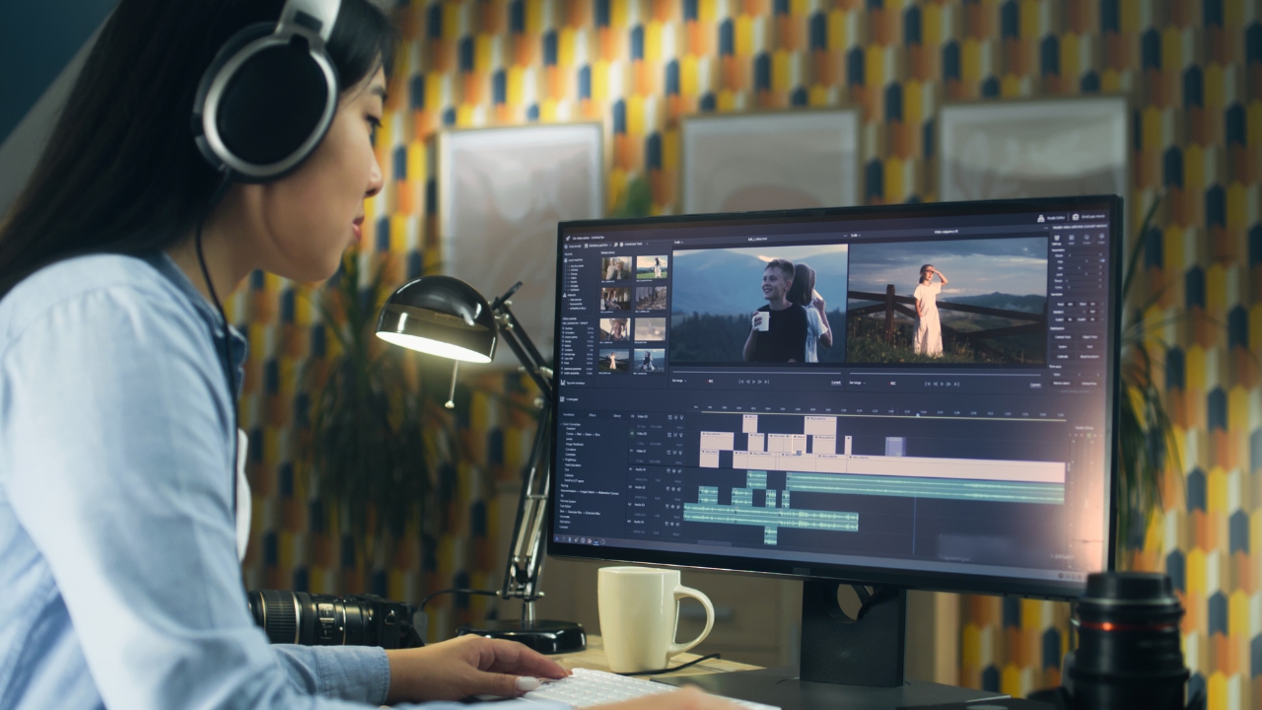
Task: Switch to the Library tab in lower-left panel
Action: pos(617,415)
